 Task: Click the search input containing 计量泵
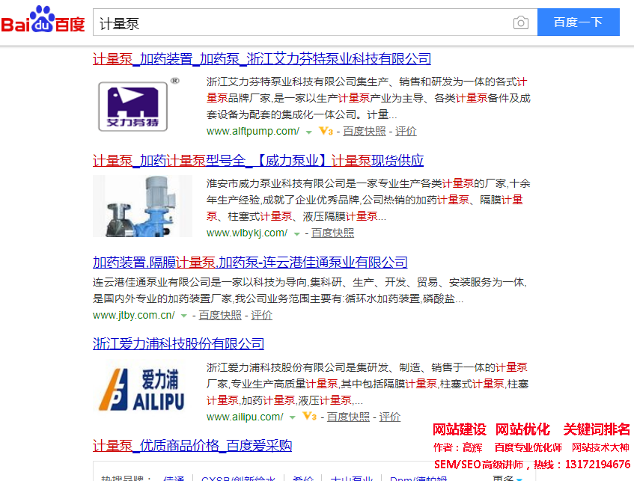pos(299,22)
